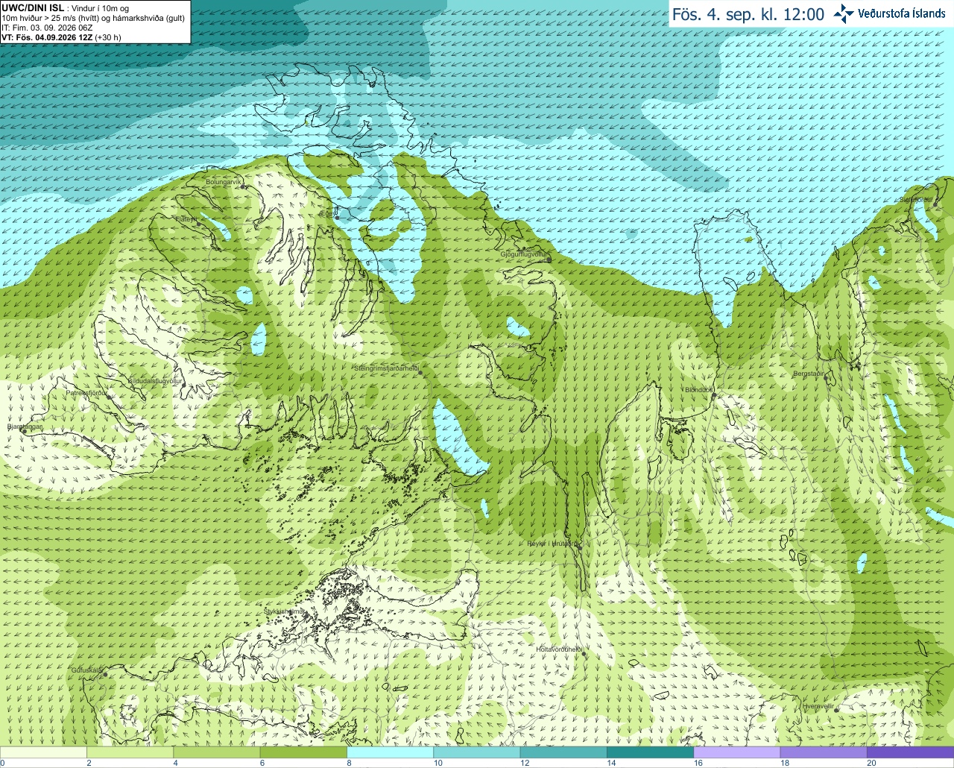Image resolution: width=954 pixels, height=768 pixels.
Task: Click the Gjögurflugvöllur station marker
Action: [x=548, y=259]
